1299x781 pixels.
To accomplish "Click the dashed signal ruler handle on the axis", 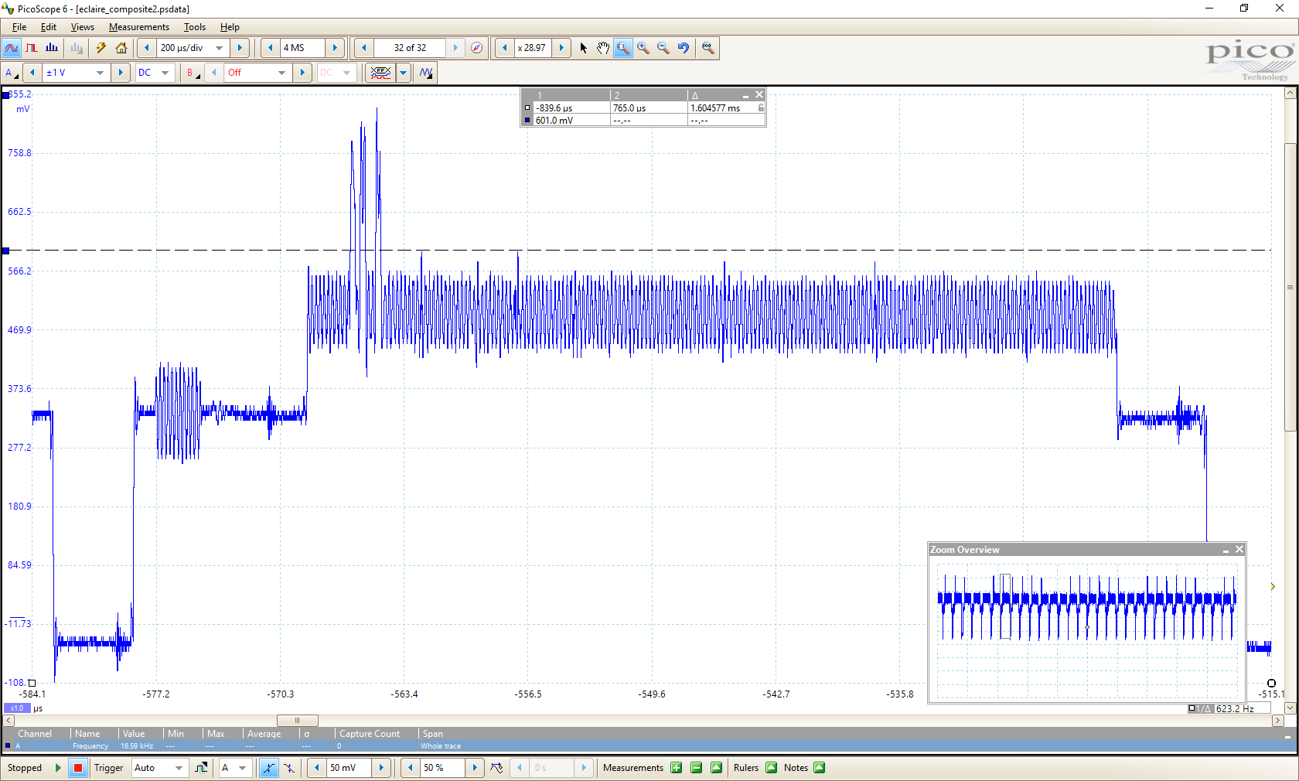I will pos(6,251).
